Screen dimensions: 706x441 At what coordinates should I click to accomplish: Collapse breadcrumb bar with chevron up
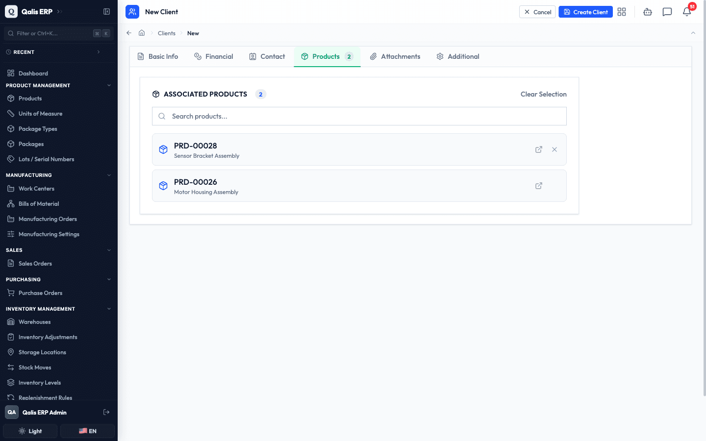point(693,33)
